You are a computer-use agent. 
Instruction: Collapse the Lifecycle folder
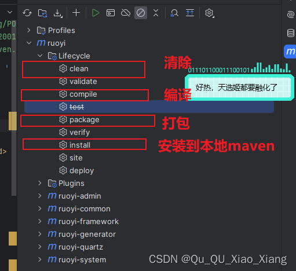40,56
